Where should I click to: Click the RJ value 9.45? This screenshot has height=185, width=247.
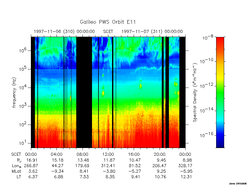161,160
